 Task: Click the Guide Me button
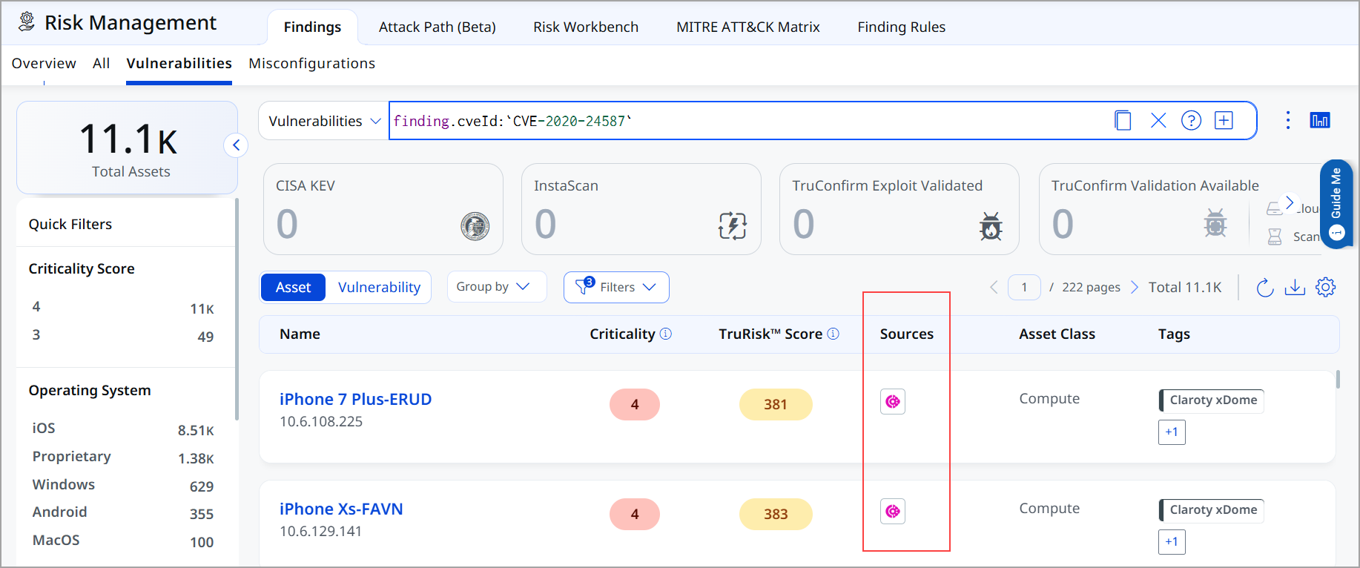pyautogui.click(x=1336, y=203)
